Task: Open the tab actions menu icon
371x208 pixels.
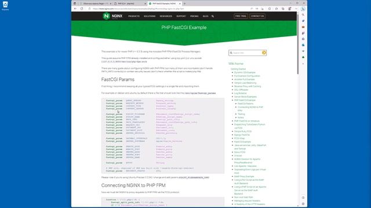Action: [x=75, y=3]
